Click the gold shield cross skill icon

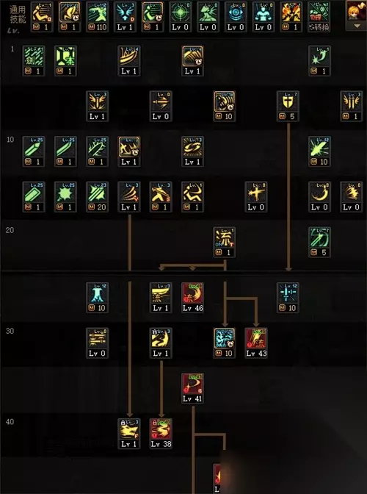[288, 106]
